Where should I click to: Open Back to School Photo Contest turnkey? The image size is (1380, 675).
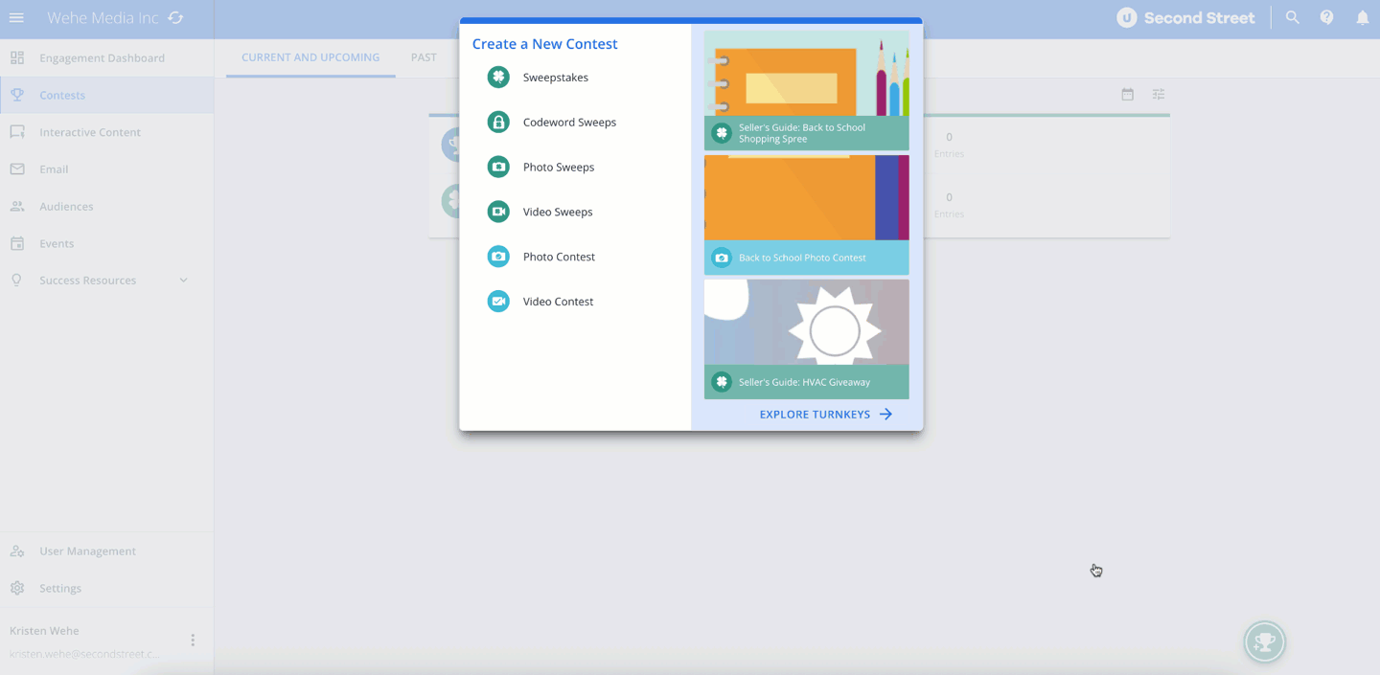[x=806, y=215]
